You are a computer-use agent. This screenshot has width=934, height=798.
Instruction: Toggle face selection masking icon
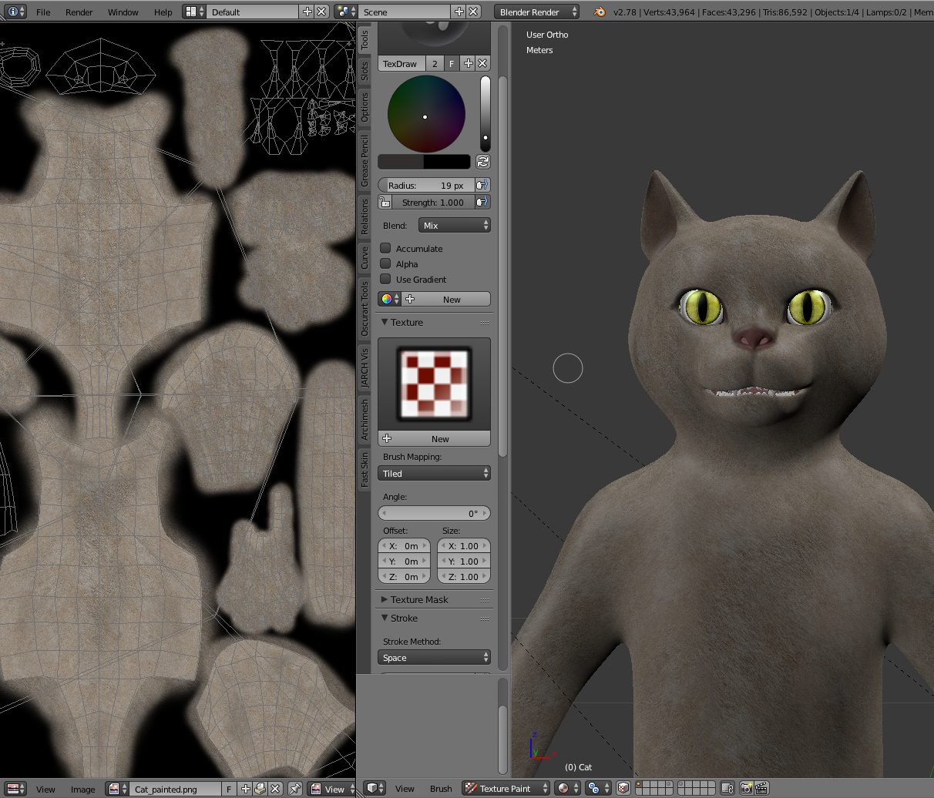623,788
